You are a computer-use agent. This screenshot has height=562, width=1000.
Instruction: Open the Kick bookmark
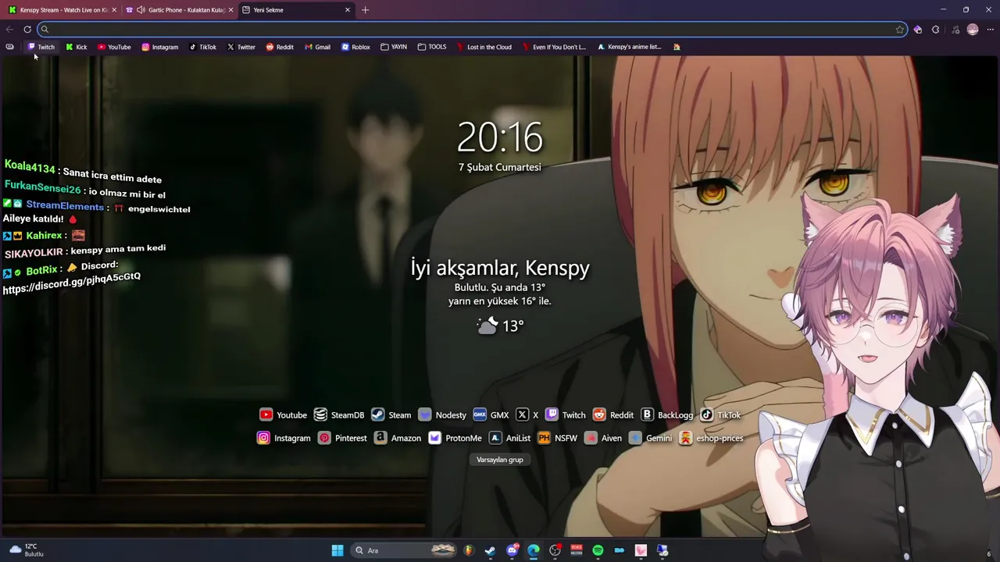76,47
